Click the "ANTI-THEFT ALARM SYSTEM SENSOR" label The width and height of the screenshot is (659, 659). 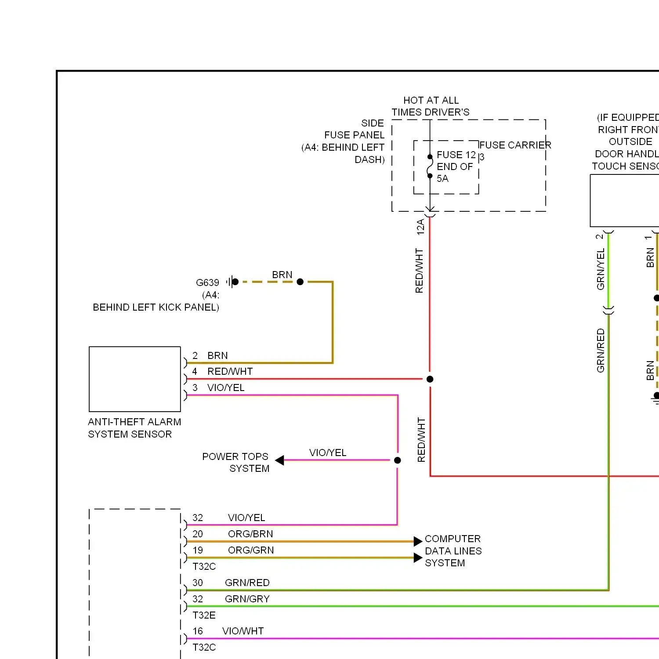point(134,428)
